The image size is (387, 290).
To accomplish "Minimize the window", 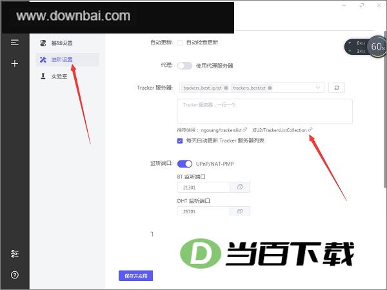I will tap(344, 5).
